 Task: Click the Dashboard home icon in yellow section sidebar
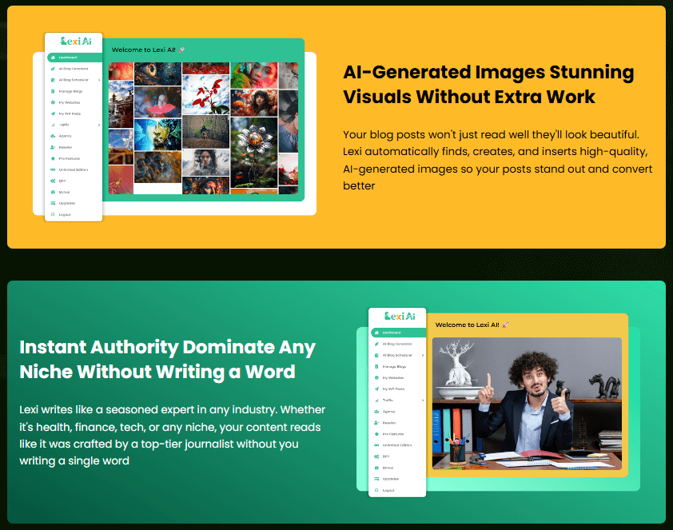(x=52, y=58)
